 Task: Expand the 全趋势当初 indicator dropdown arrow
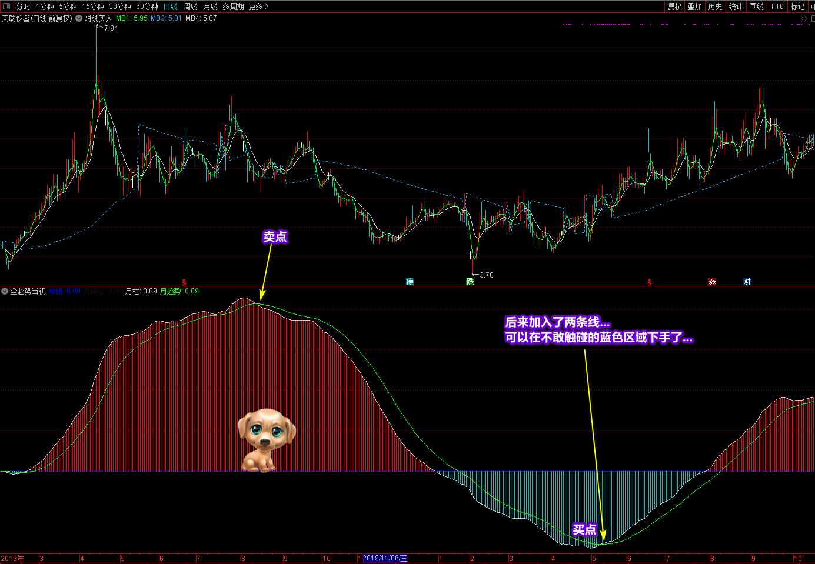(x=5, y=291)
